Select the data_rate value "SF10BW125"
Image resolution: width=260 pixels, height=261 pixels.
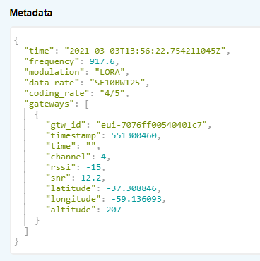tap(117, 83)
